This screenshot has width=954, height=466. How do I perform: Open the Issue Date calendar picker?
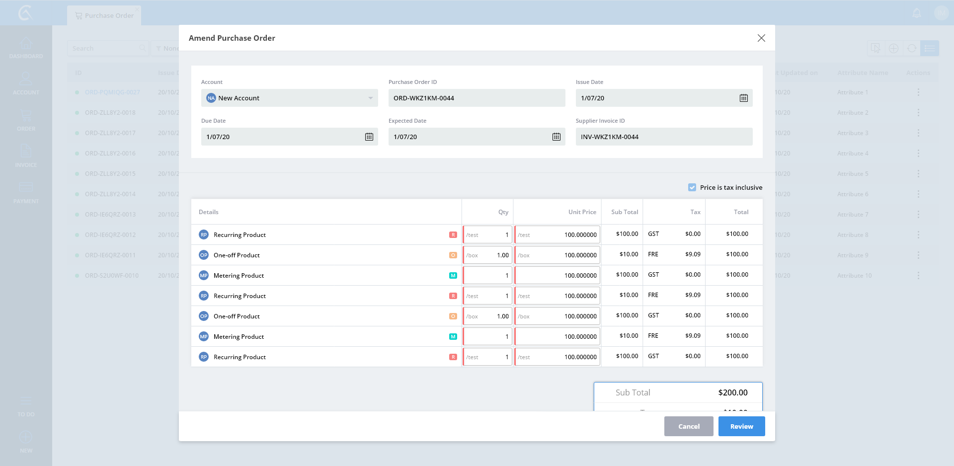click(x=743, y=98)
